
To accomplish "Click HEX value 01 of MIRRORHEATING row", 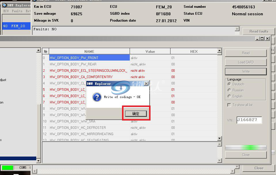I will (173, 134).
